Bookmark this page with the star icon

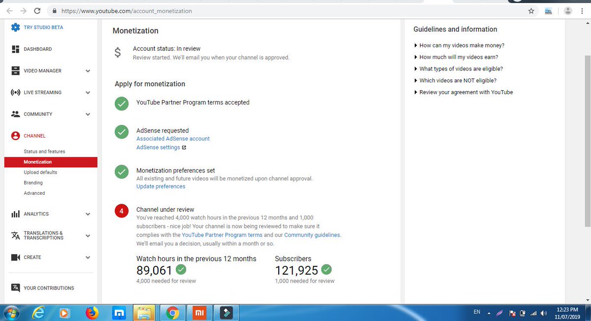pos(531,10)
